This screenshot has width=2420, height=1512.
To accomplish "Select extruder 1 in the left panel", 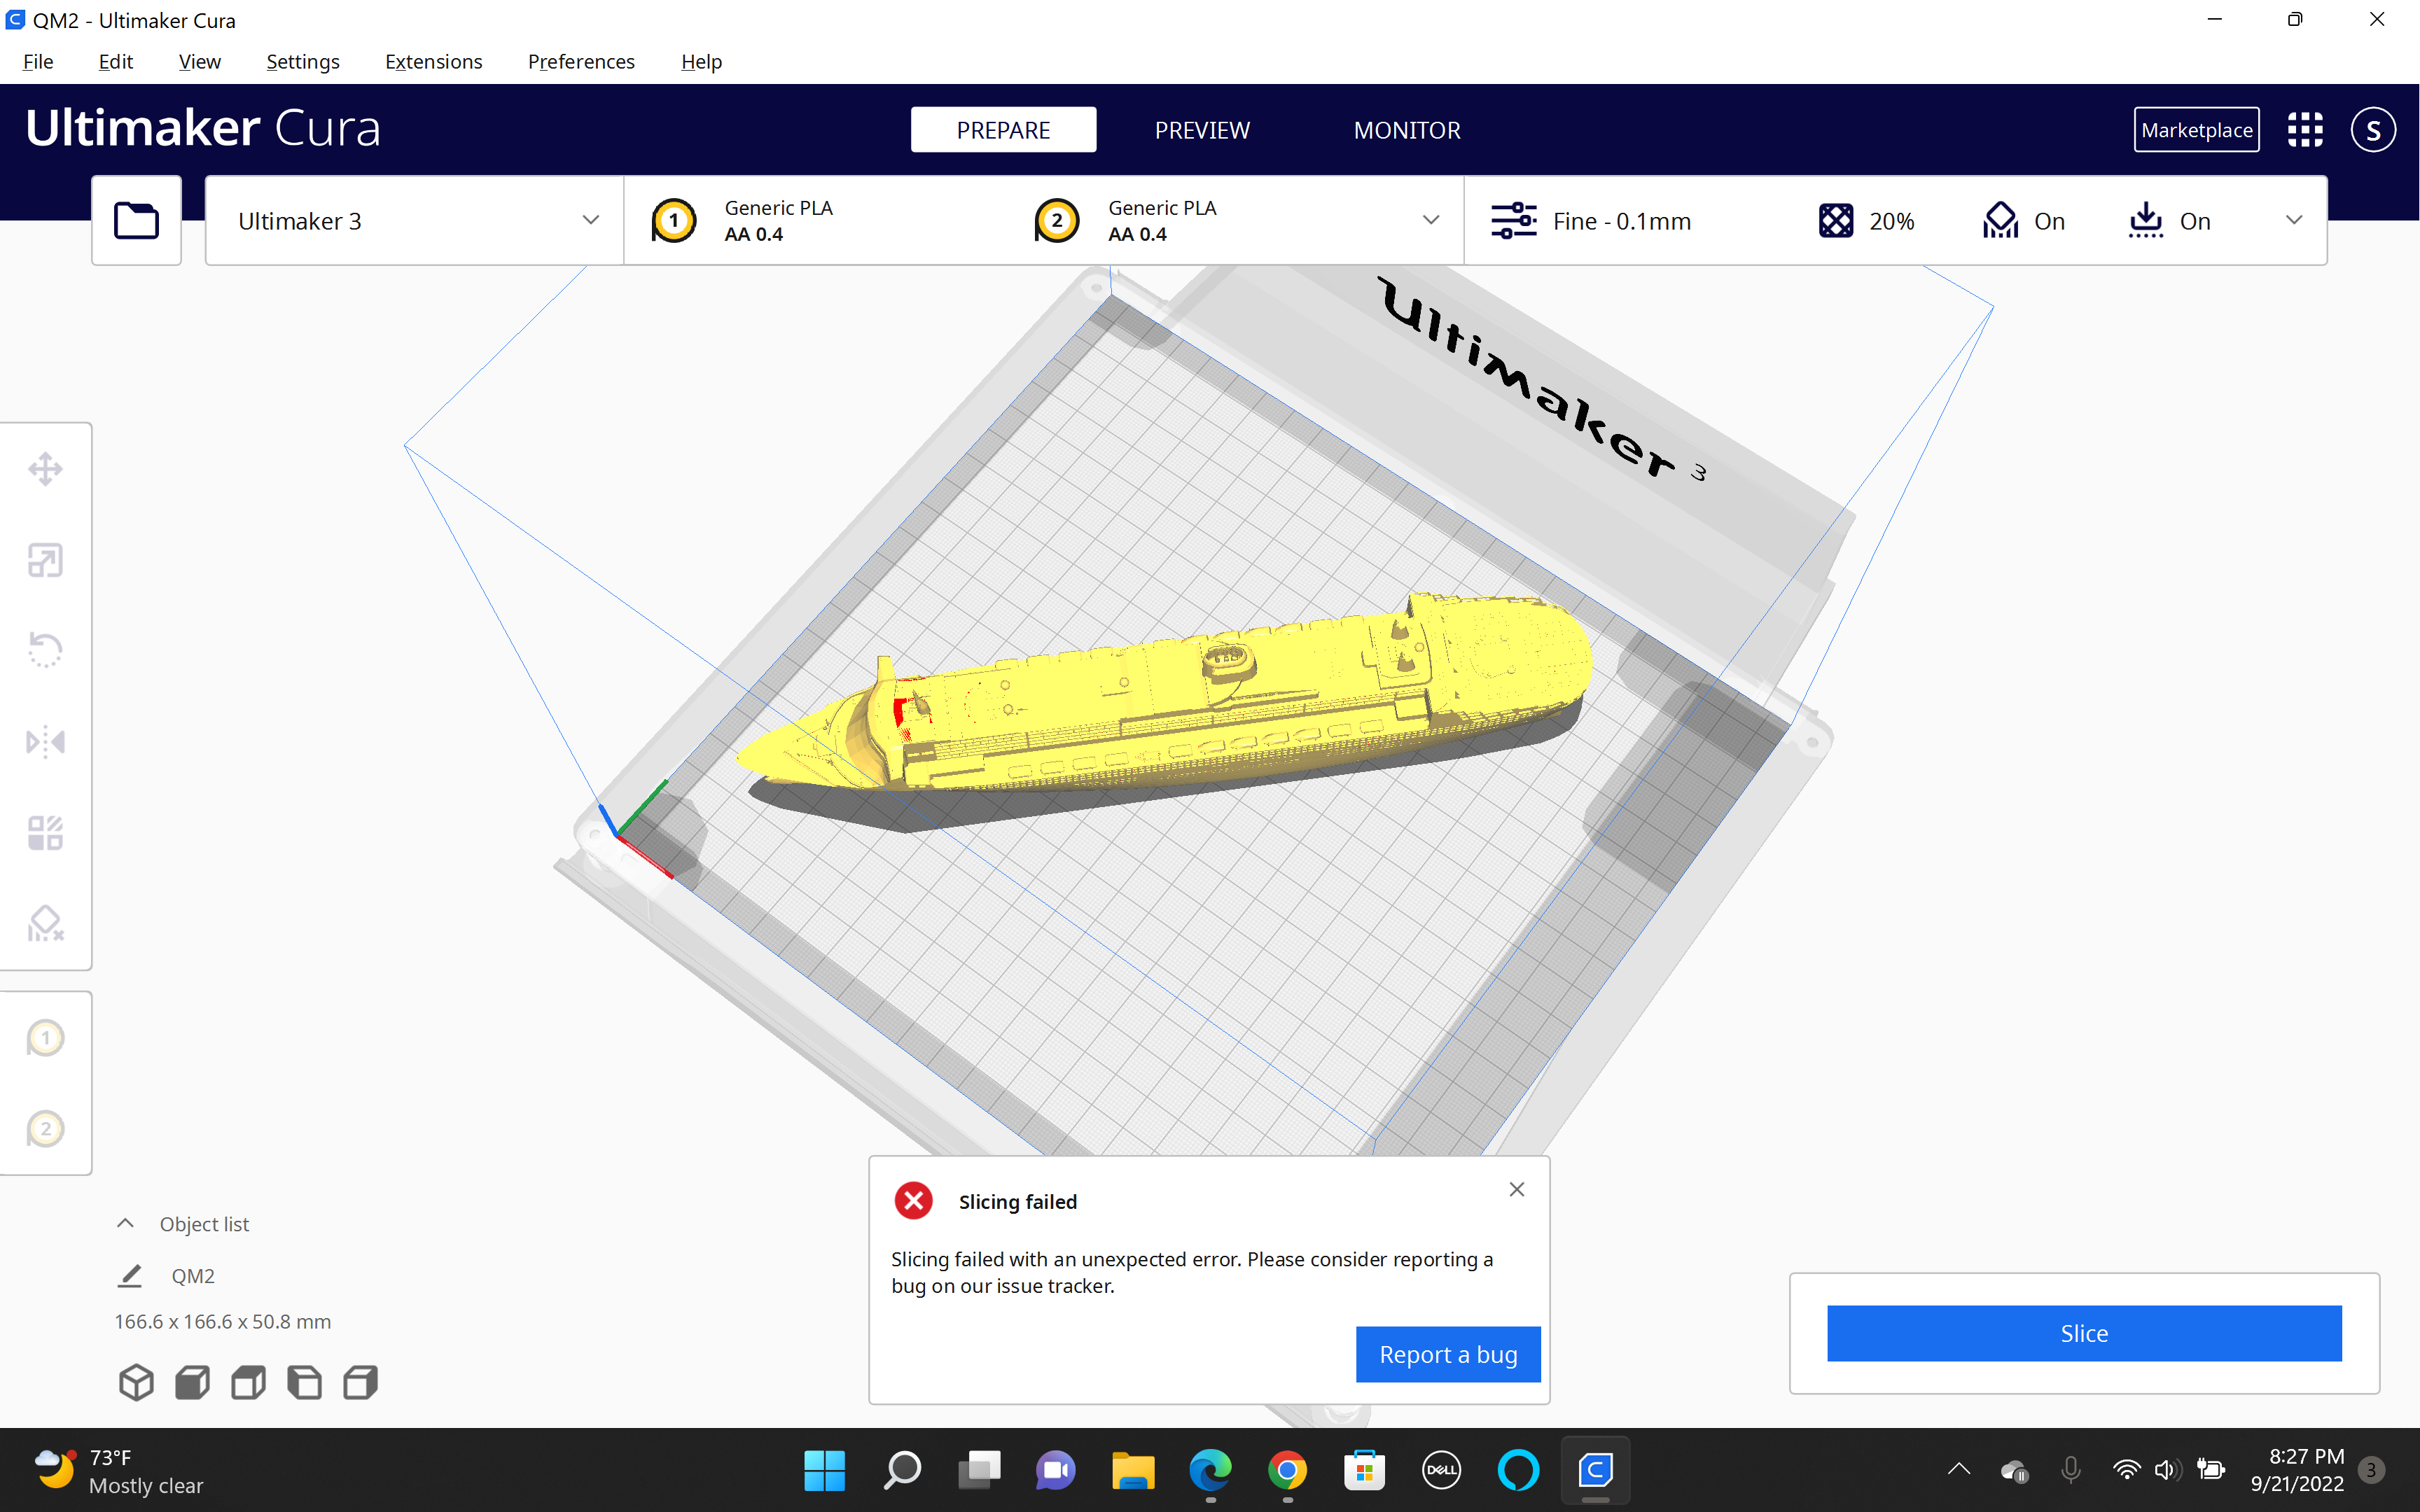I will coord(46,1038).
